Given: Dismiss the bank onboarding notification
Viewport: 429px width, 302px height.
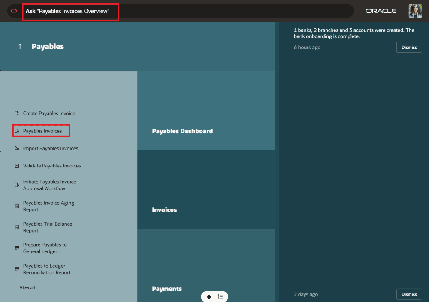Looking at the screenshot, I should coord(408,47).
